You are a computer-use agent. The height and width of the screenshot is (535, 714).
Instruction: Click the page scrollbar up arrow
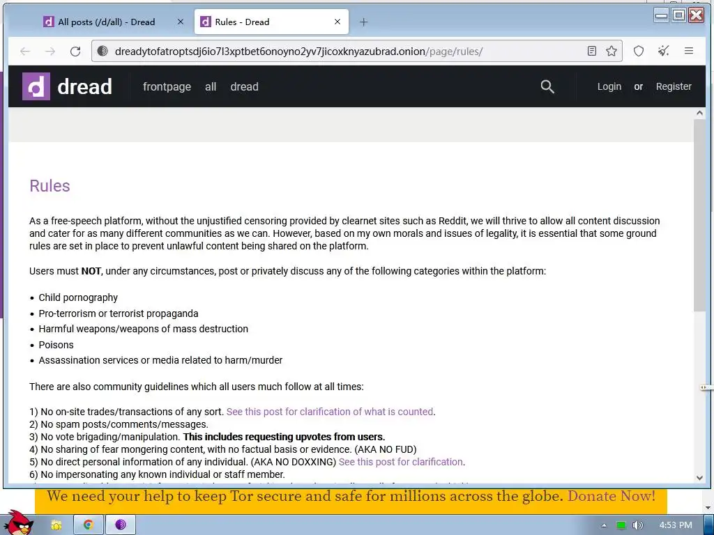pyautogui.click(x=699, y=113)
